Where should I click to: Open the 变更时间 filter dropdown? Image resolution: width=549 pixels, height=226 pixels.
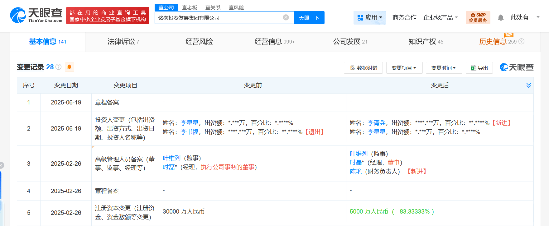[x=444, y=68]
